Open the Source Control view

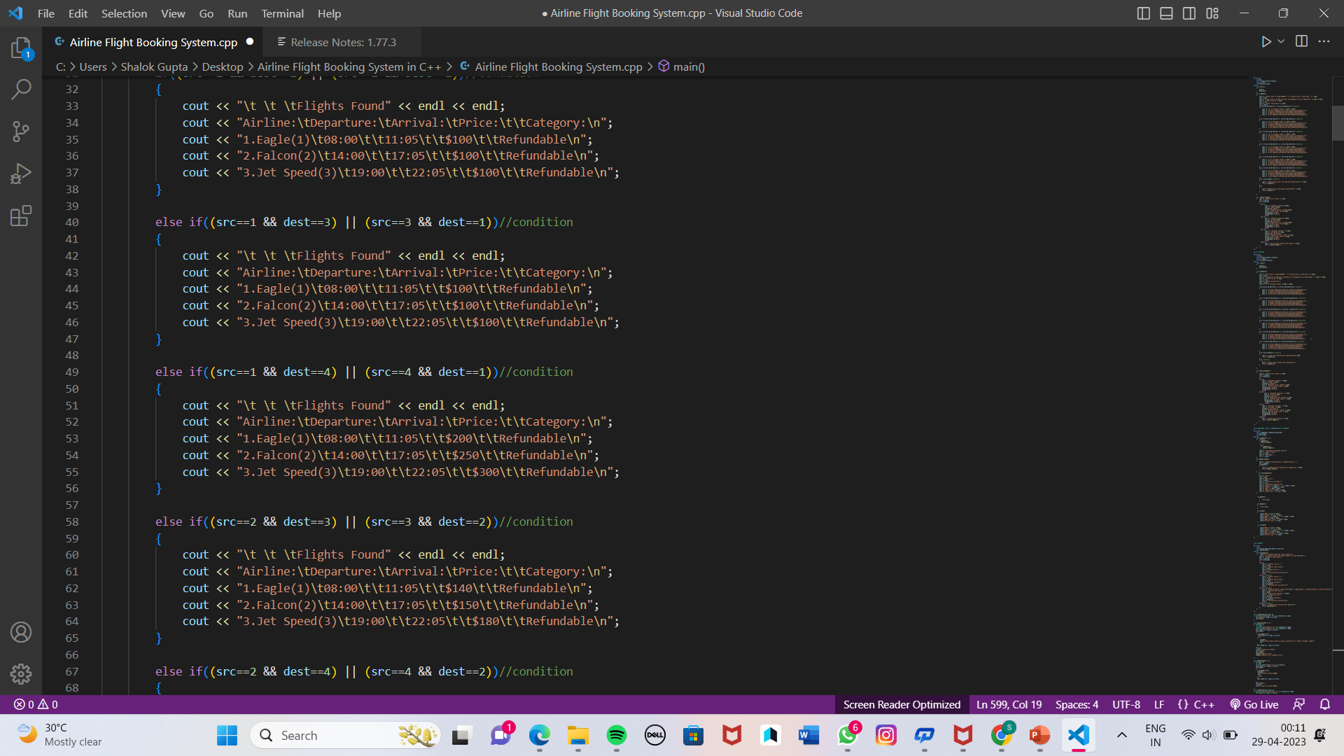pyautogui.click(x=21, y=132)
